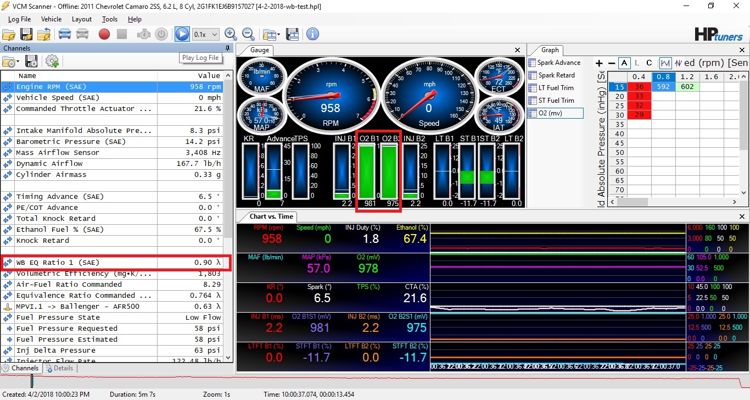Toggle the Channels panel pin icon
The width and height of the screenshot is (750, 400).
click(x=228, y=48)
